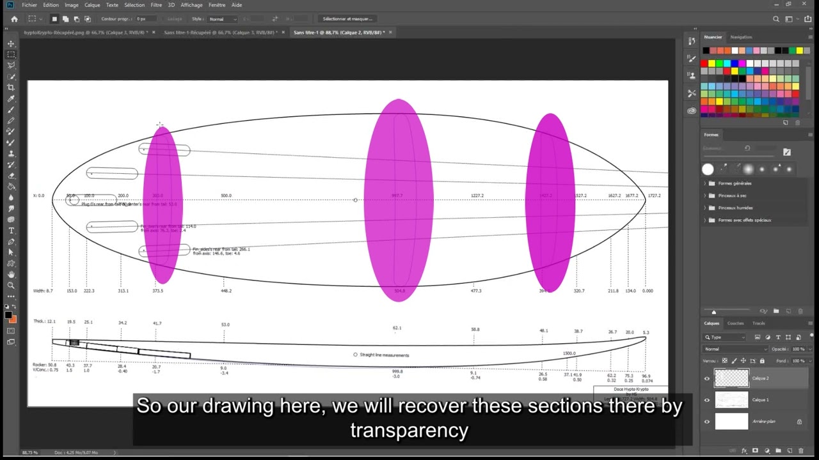Hide the Arrière-plan layer
This screenshot has height=460, width=819.
[x=707, y=422]
